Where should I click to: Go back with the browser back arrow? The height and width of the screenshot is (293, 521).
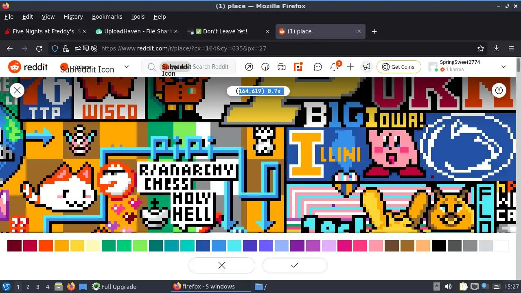(x=10, y=48)
